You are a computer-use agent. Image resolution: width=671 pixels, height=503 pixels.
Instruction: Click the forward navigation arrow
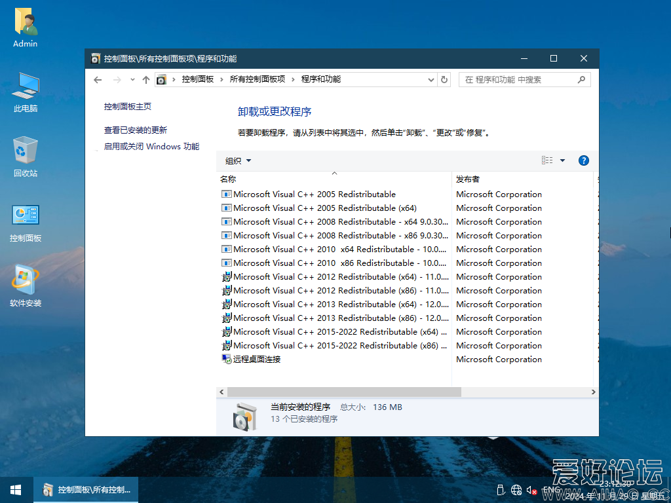pyautogui.click(x=117, y=79)
